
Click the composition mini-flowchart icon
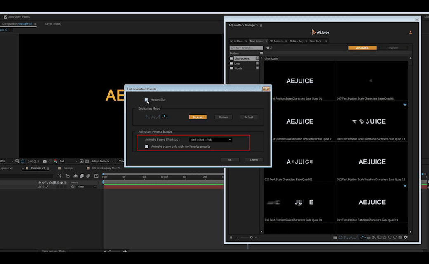click(59, 176)
